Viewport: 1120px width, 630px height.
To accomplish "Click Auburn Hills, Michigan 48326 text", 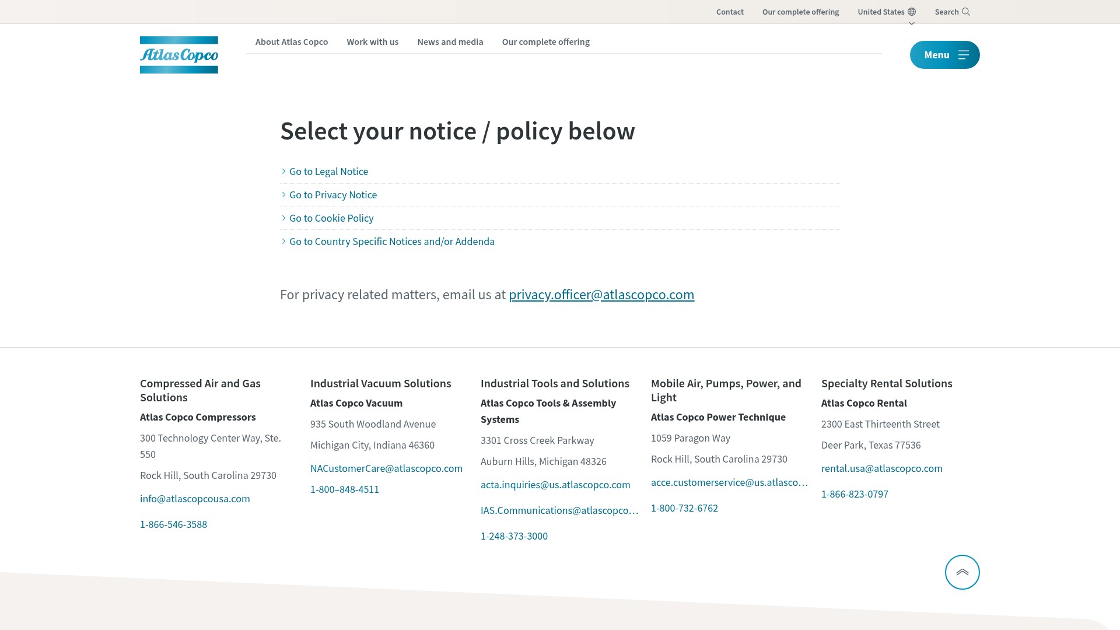I will tap(544, 461).
